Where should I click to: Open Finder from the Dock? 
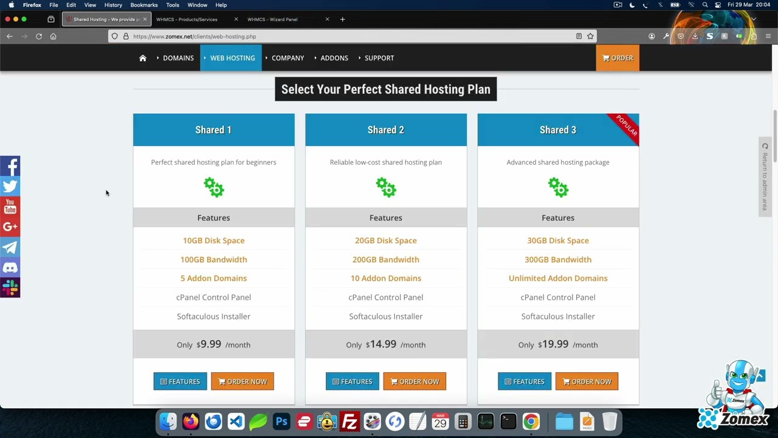(168, 422)
